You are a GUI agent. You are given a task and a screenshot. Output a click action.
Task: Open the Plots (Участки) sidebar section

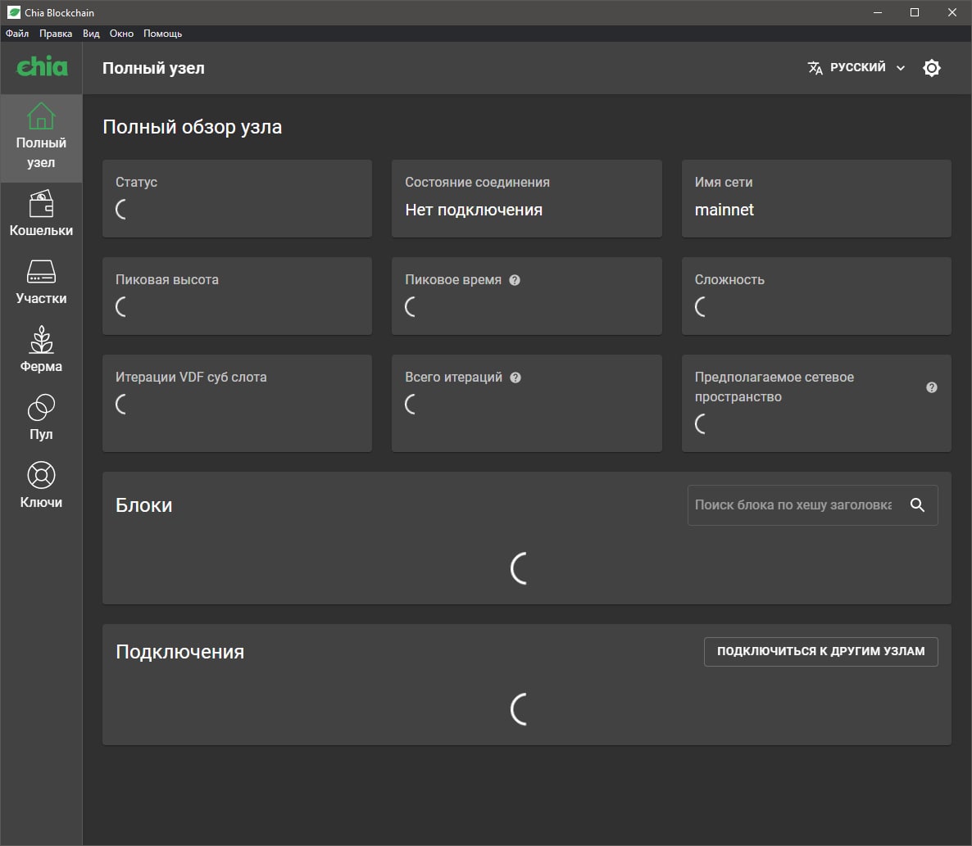[41, 282]
